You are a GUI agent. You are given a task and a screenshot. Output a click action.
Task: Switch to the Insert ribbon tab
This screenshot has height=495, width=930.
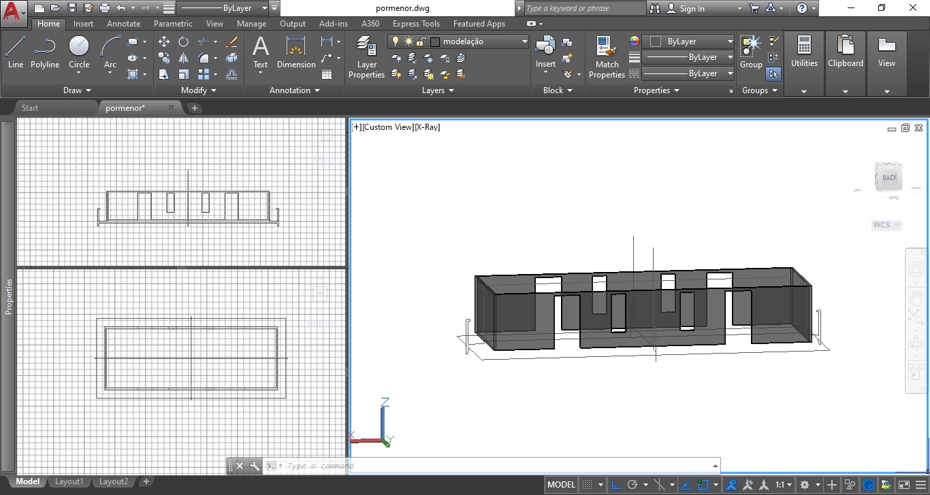click(x=84, y=23)
